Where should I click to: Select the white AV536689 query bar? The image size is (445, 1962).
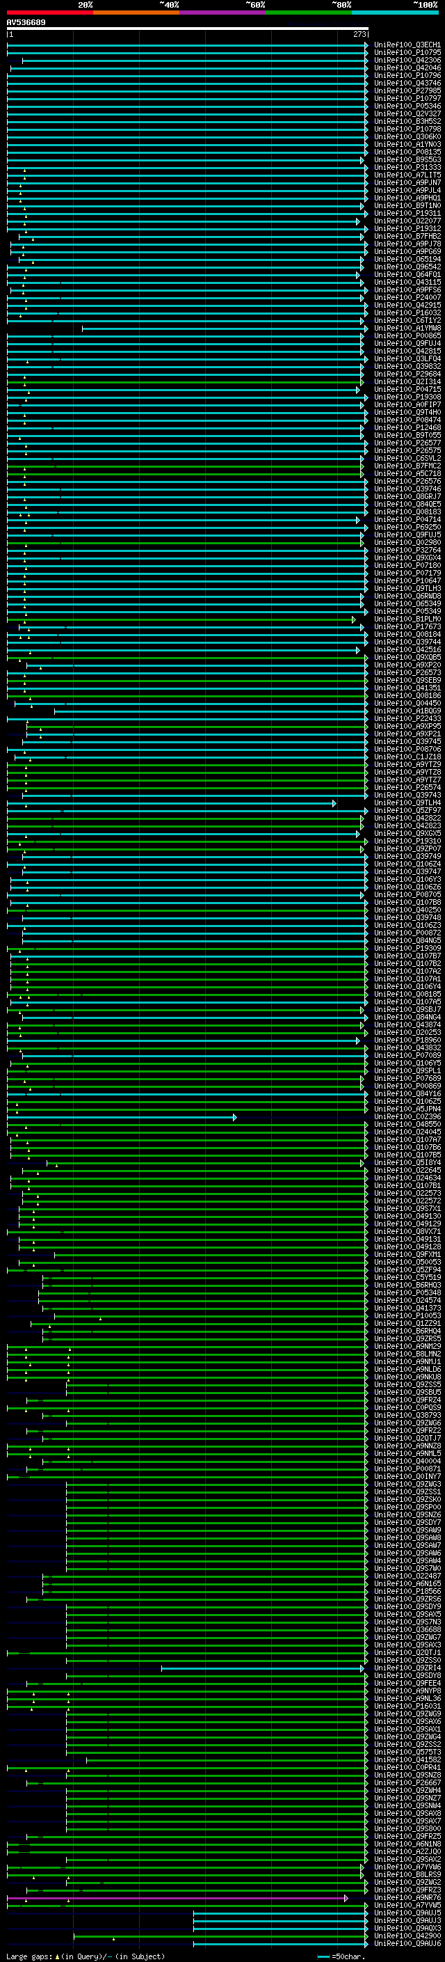point(187,28)
